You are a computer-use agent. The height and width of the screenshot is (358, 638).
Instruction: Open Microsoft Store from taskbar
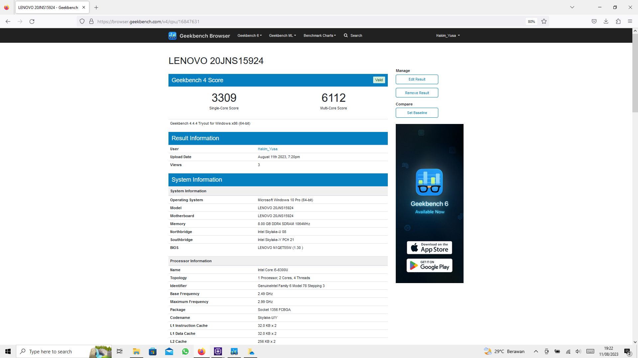click(x=153, y=351)
